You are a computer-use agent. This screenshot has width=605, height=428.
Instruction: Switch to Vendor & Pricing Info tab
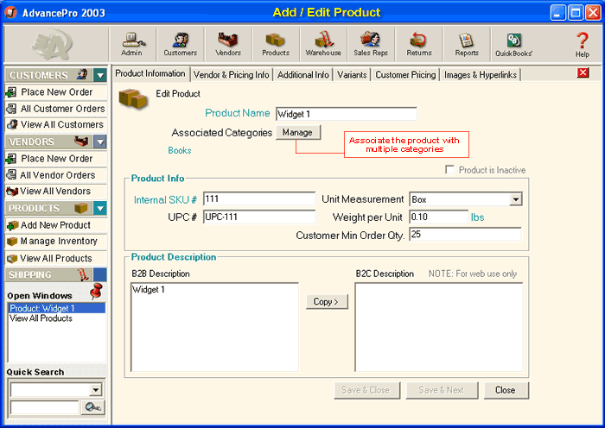tap(231, 75)
